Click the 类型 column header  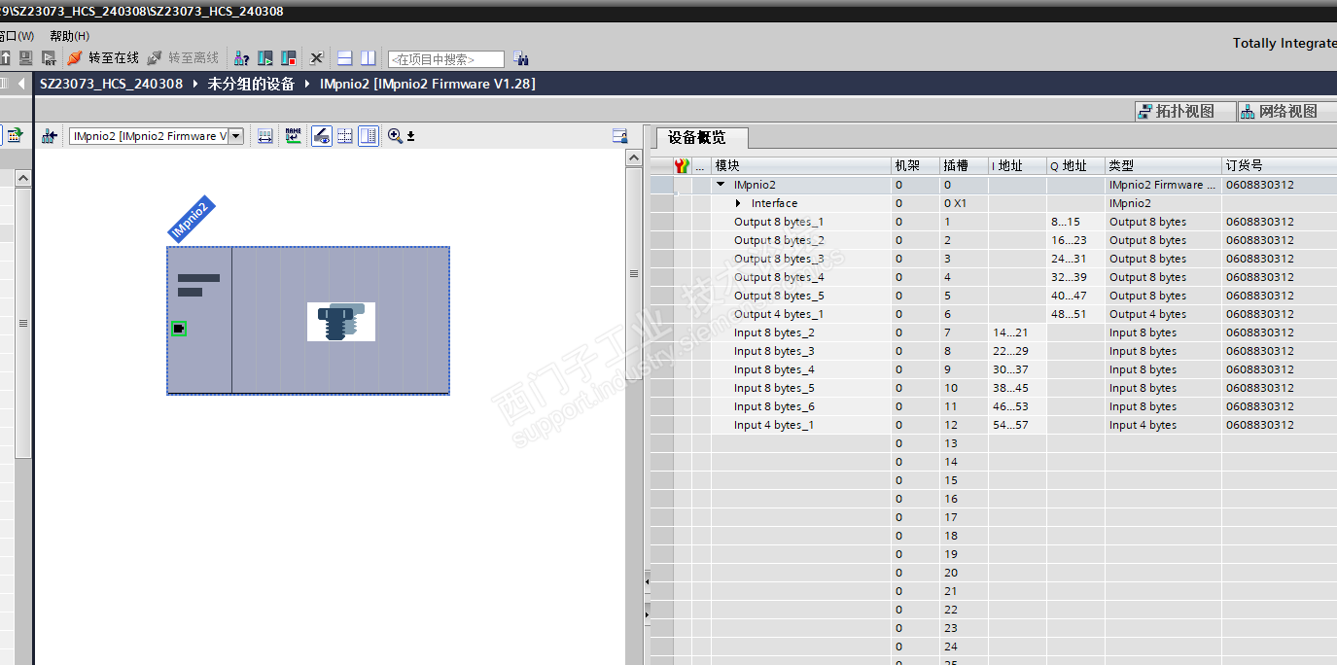[1163, 165]
